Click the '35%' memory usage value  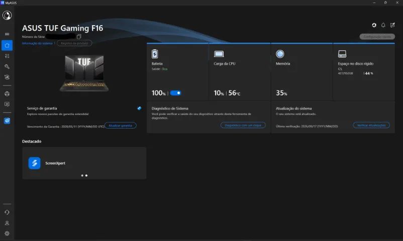click(281, 93)
